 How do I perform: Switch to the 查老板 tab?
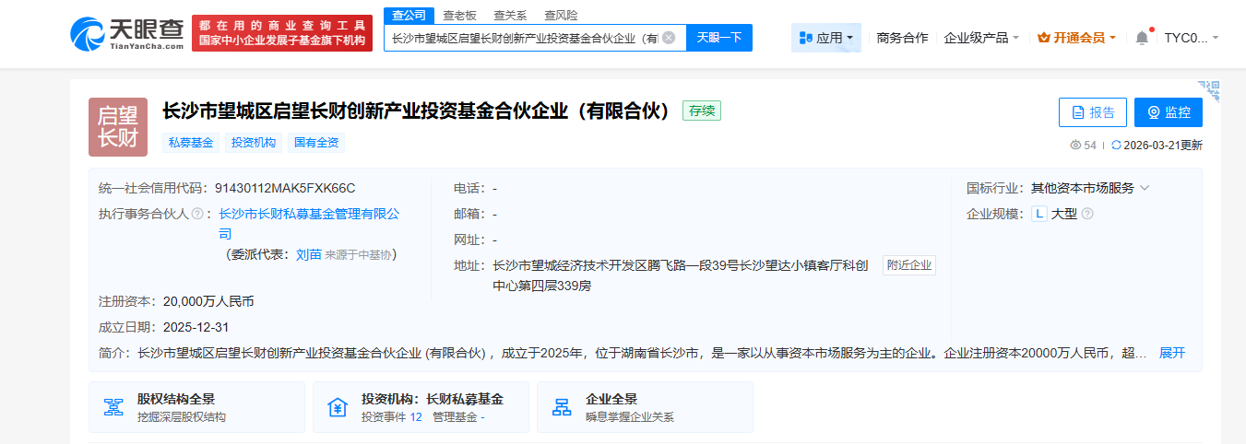tap(460, 15)
